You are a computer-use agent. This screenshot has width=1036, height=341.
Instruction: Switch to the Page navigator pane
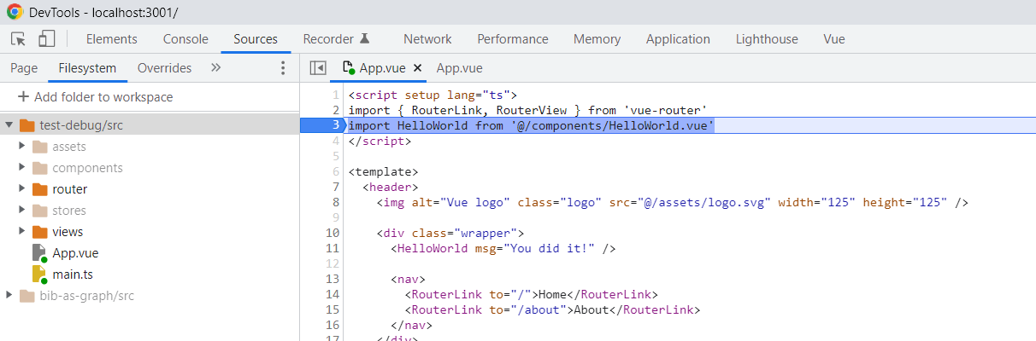click(x=24, y=68)
